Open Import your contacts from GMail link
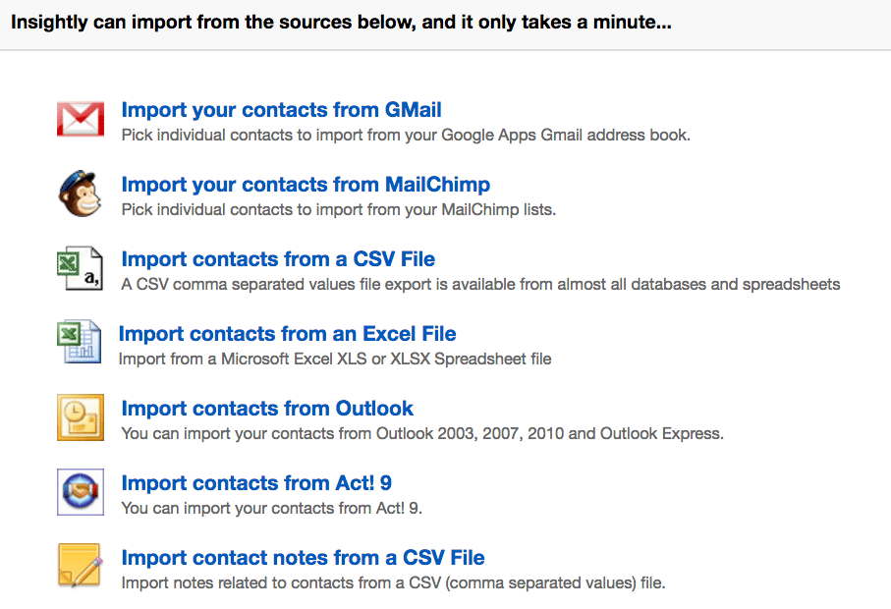The image size is (891, 609). pos(281,110)
